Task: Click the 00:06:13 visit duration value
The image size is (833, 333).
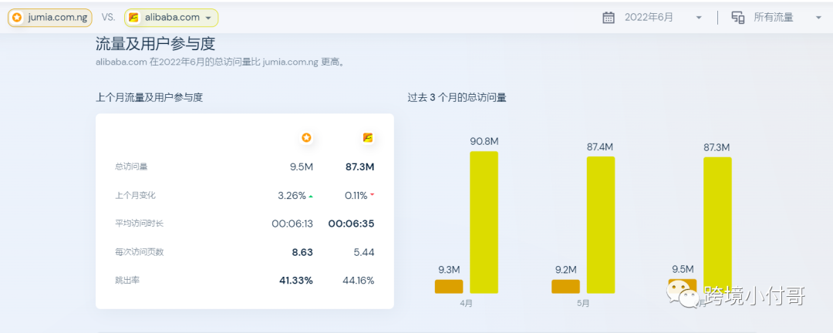Action: point(292,224)
